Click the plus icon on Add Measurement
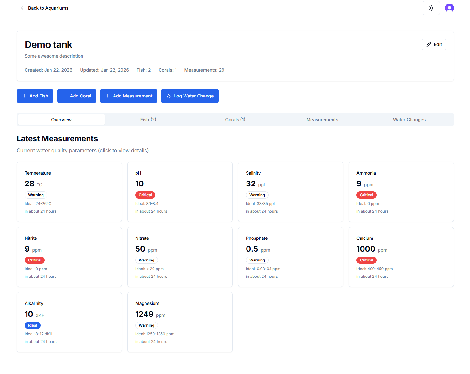Screen dimensions: 470x374 pos(108,96)
